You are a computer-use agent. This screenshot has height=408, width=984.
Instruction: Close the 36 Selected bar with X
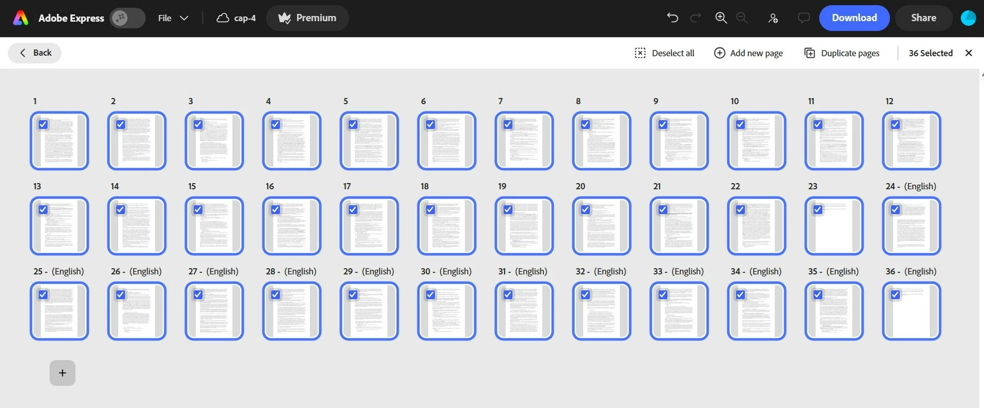pos(969,53)
